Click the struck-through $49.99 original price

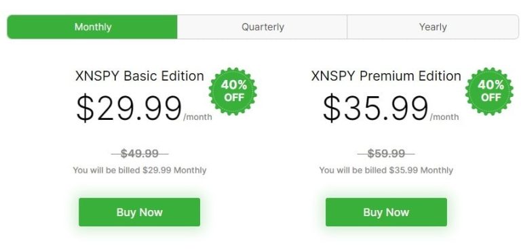click(x=140, y=154)
